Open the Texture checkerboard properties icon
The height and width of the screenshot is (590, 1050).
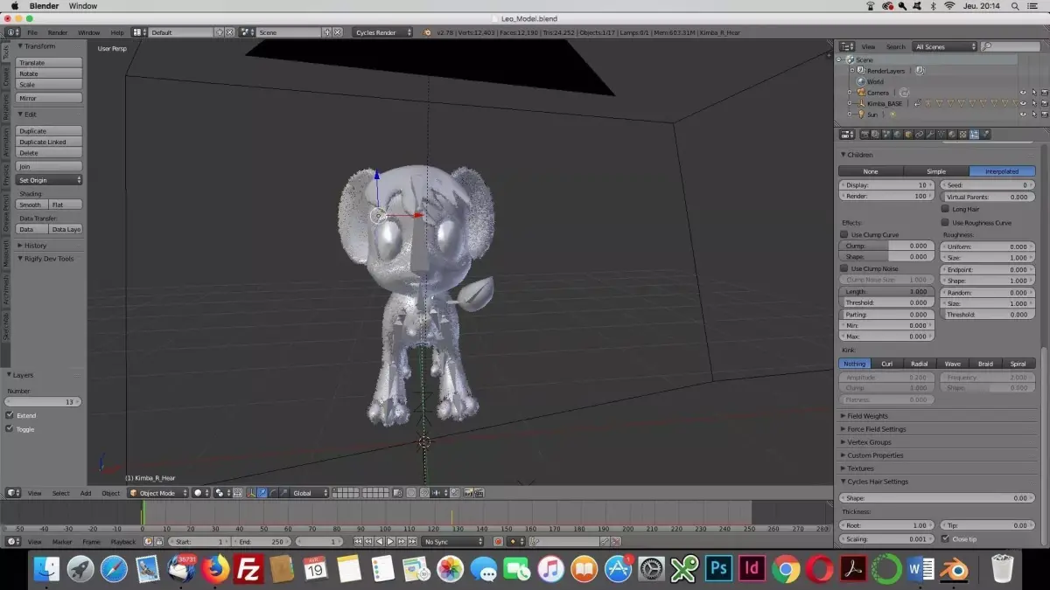click(x=962, y=134)
